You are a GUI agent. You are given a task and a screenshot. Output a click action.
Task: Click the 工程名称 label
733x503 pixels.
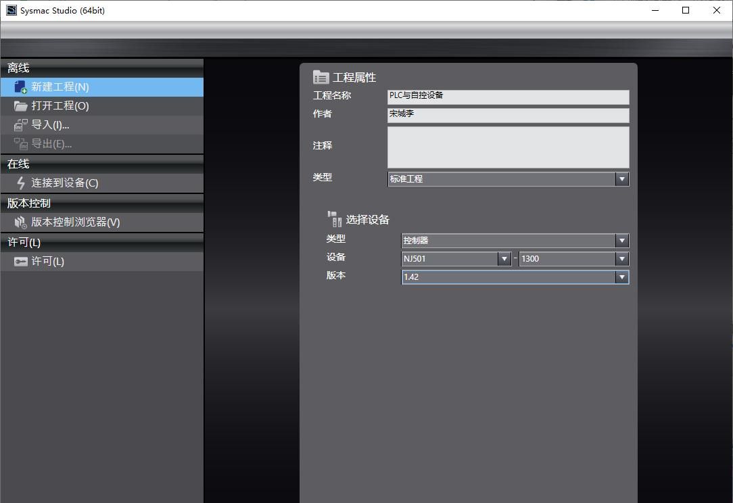(331, 95)
